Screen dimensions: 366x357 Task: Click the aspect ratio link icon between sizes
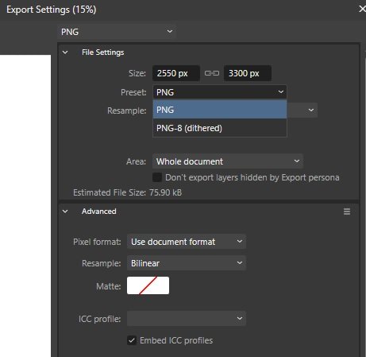click(x=212, y=73)
